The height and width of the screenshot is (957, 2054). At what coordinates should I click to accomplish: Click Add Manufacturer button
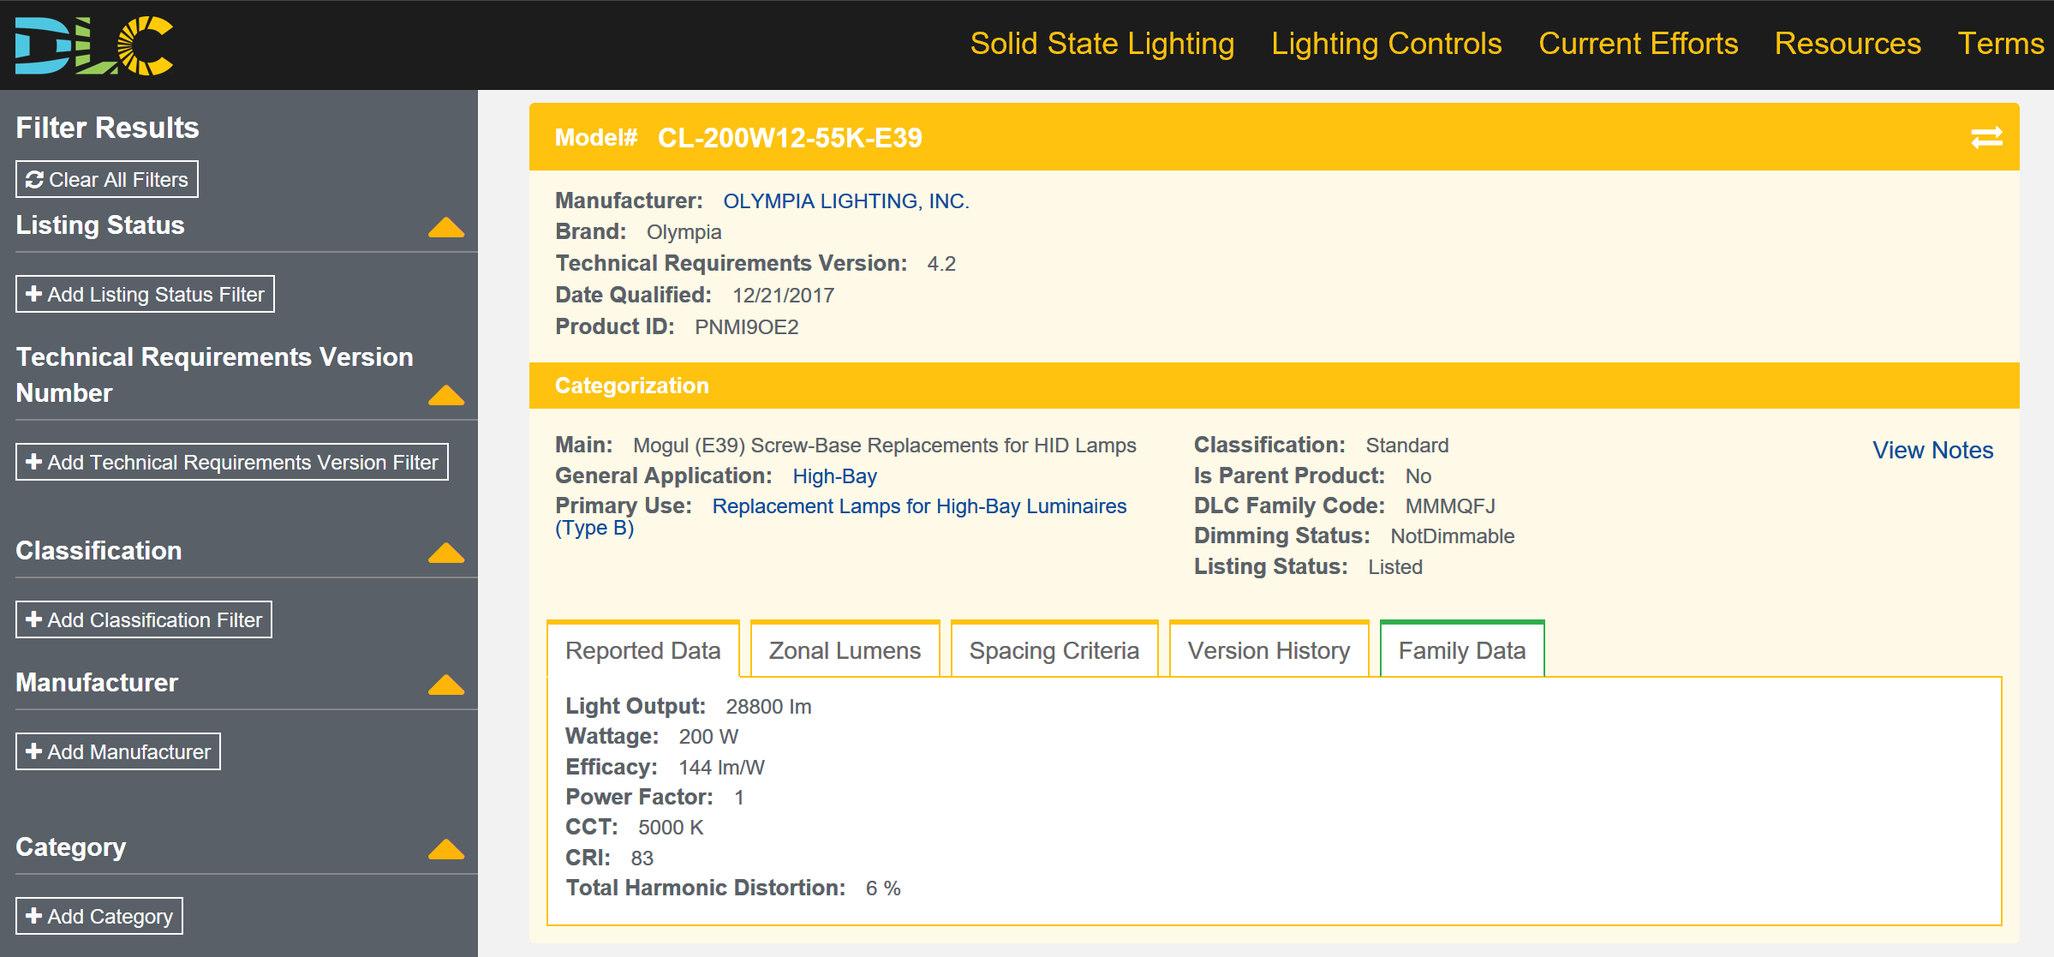click(118, 751)
